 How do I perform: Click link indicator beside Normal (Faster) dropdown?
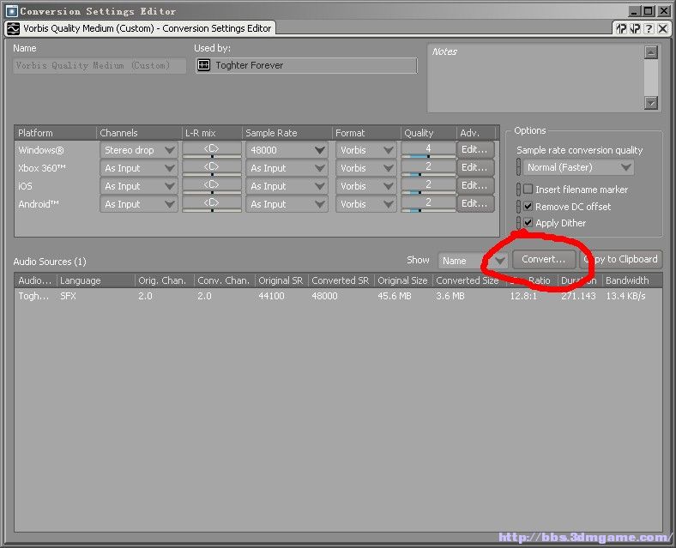(x=519, y=167)
